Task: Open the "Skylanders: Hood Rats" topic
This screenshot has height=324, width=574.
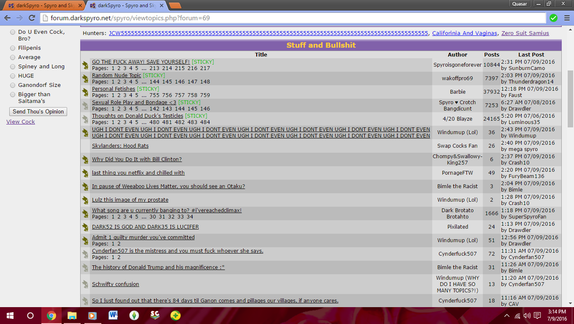Action: (120, 146)
